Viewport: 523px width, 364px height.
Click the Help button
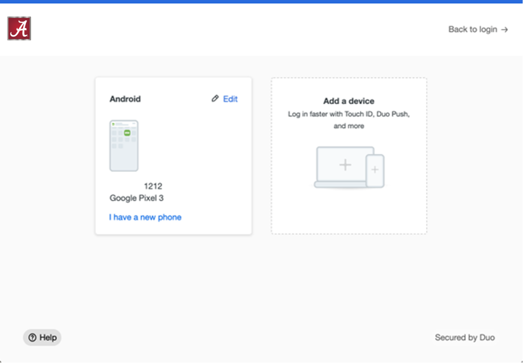click(x=42, y=337)
